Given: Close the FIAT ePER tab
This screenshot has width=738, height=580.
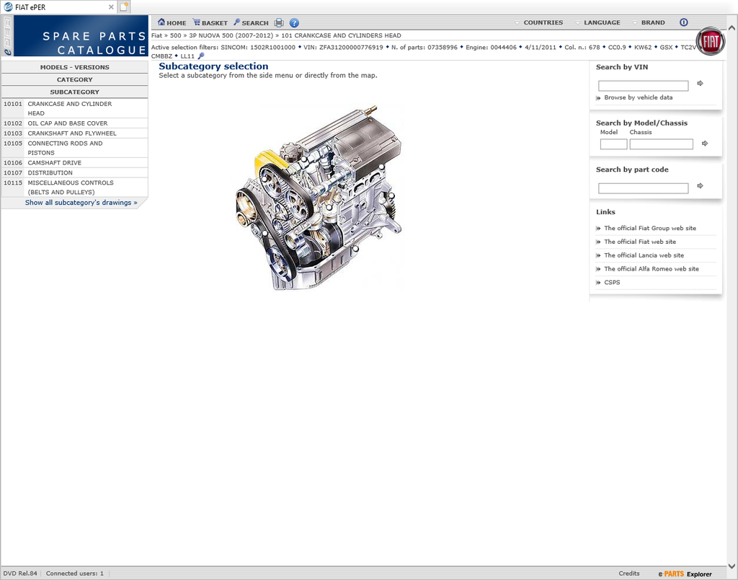Looking at the screenshot, I should [111, 7].
